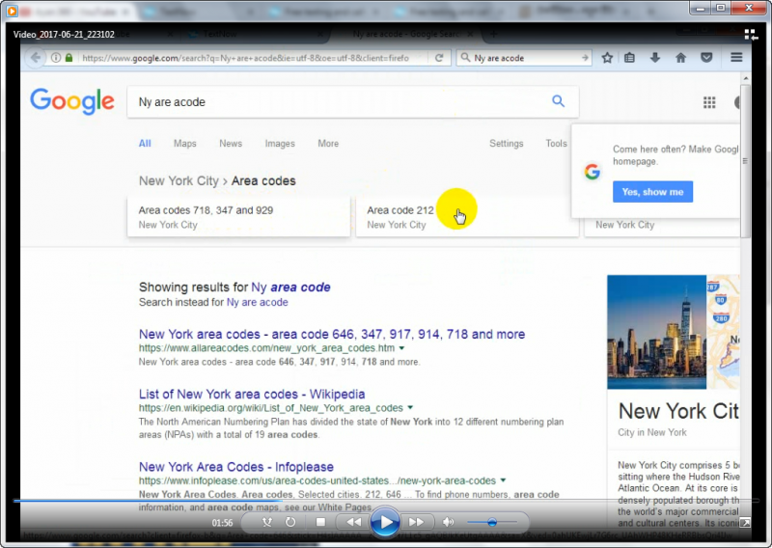The height and width of the screenshot is (548, 772).
Task: Click the Pocket icon in toolbar
Action: pyautogui.click(x=706, y=58)
